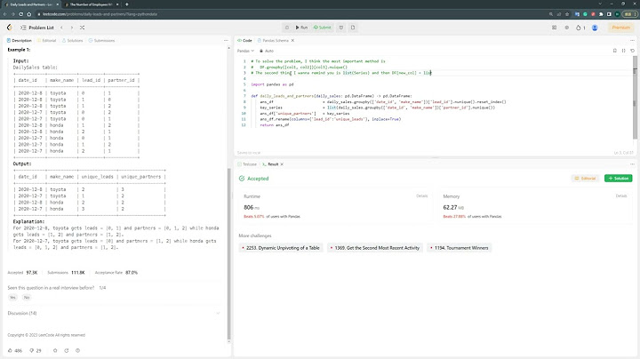Switch to The Number of Employees browser tab
The height and width of the screenshot is (359, 640).
tap(91, 4)
